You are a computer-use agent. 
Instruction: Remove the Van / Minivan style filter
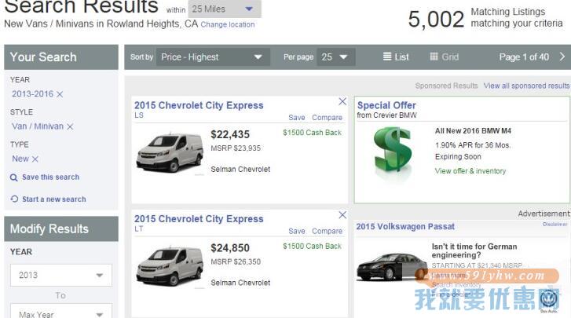tap(70, 126)
